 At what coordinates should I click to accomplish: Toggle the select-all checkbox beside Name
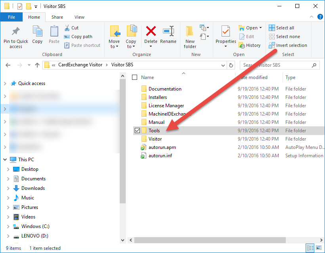tap(134, 77)
